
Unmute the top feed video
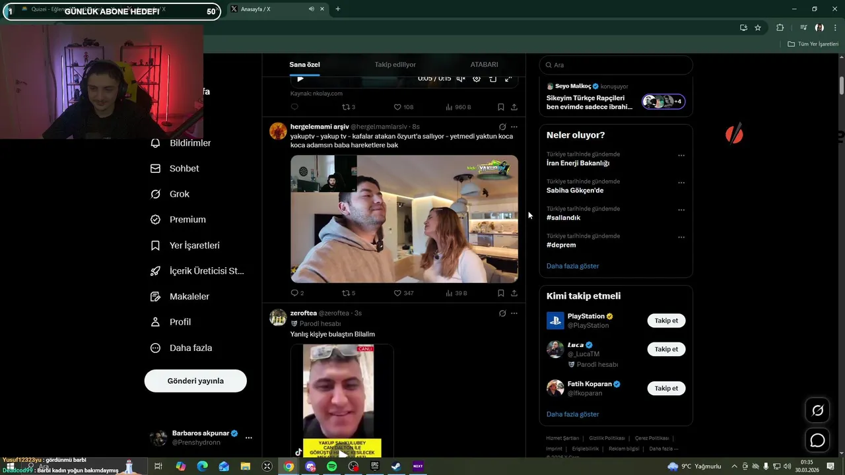point(461,79)
